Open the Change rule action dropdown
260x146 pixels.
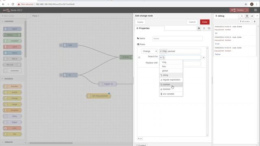[149, 52]
